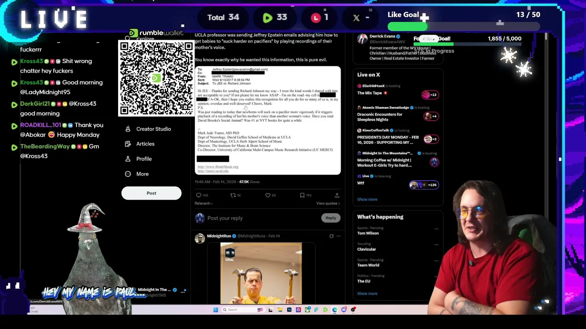
Task: Open the embedded email image in the tweet
Action: click(268, 121)
